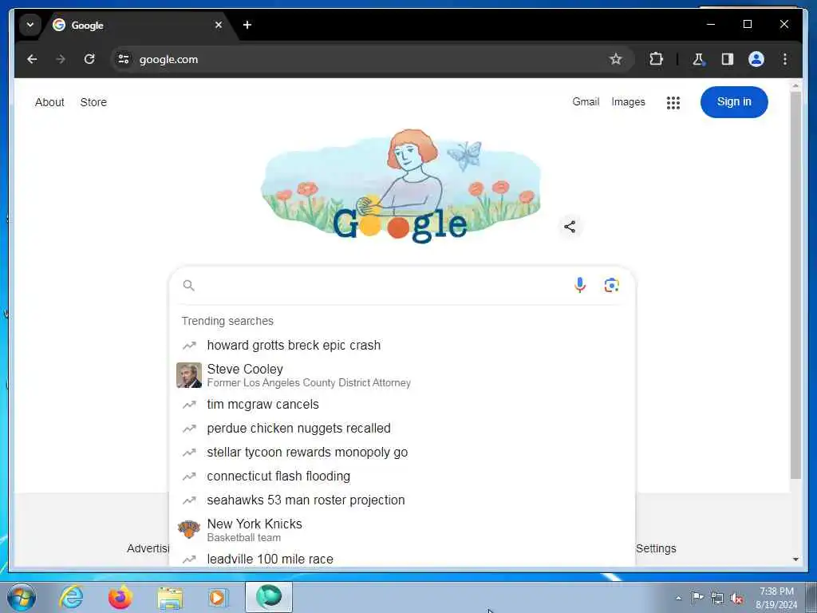Image resolution: width=817 pixels, height=613 pixels.
Task: Click the active browser taskbar button
Action: (269, 597)
